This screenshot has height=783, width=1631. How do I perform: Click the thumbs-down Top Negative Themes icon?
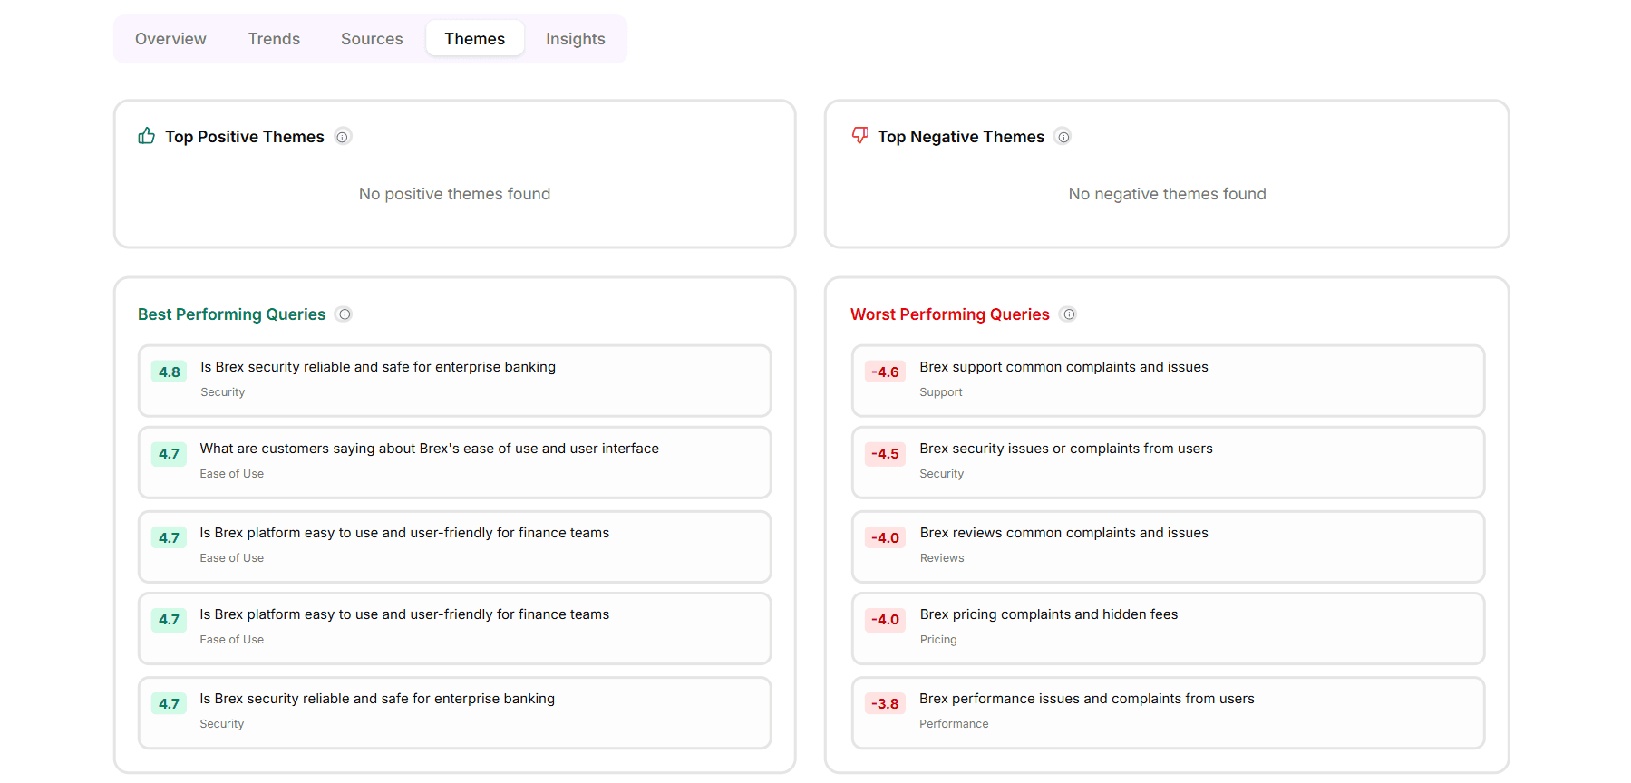coord(859,136)
